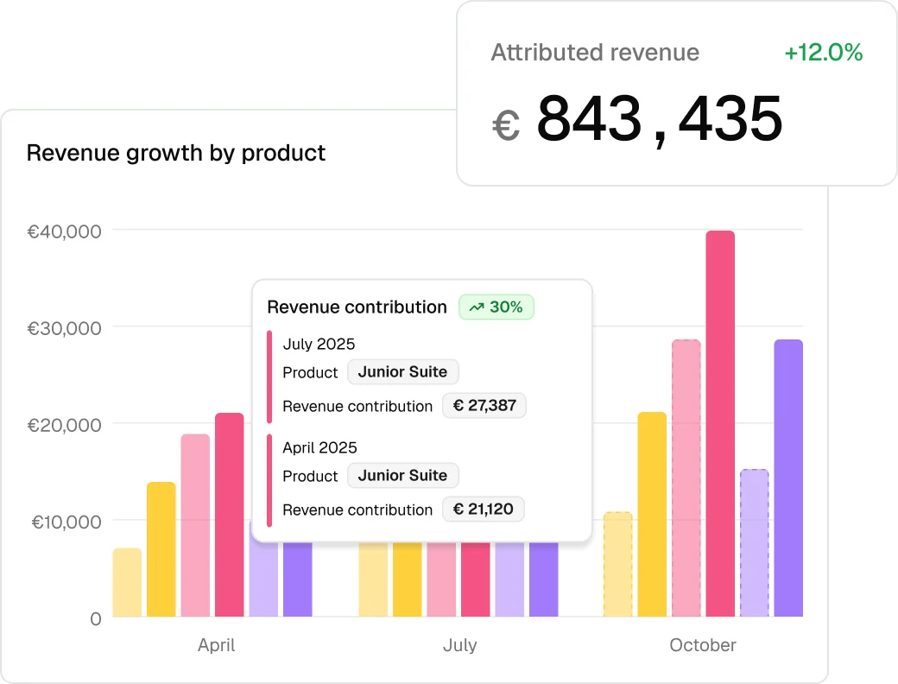The image size is (898, 684).
Task: Click the €30,000 axis label
Action: coord(64,328)
